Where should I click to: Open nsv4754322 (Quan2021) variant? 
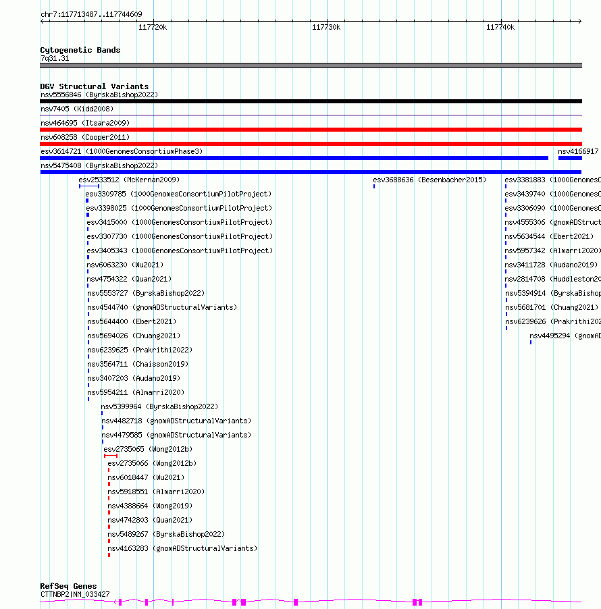point(129,279)
